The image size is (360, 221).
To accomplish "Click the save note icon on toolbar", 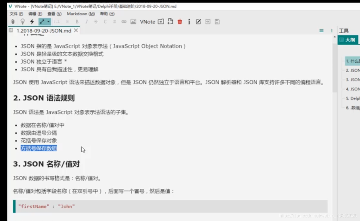I will [x=217, y=21].
